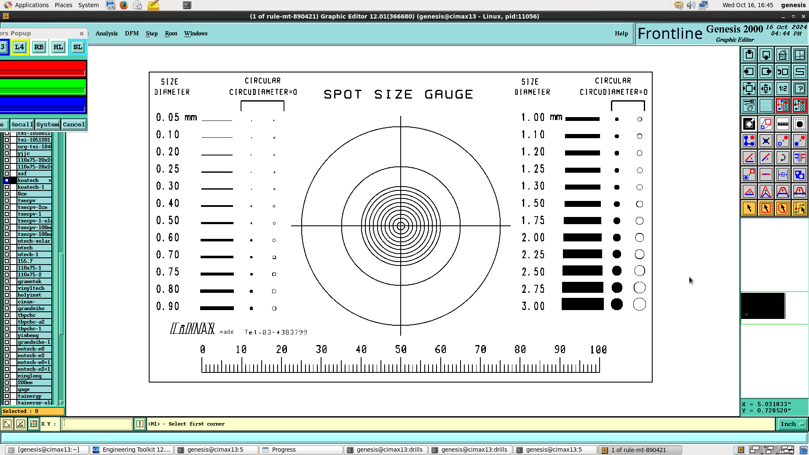The height and width of the screenshot is (455, 809).
Task: Click the list scrollbar down arrow
Action: (61, 402)
